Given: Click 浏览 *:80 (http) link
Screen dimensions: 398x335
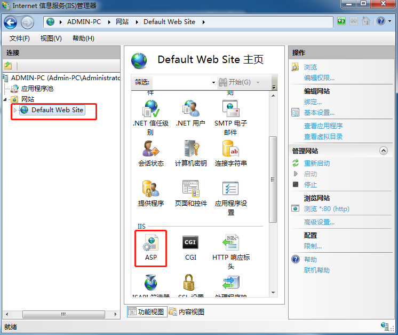Looking at the screenshot, I should point(326,209).
